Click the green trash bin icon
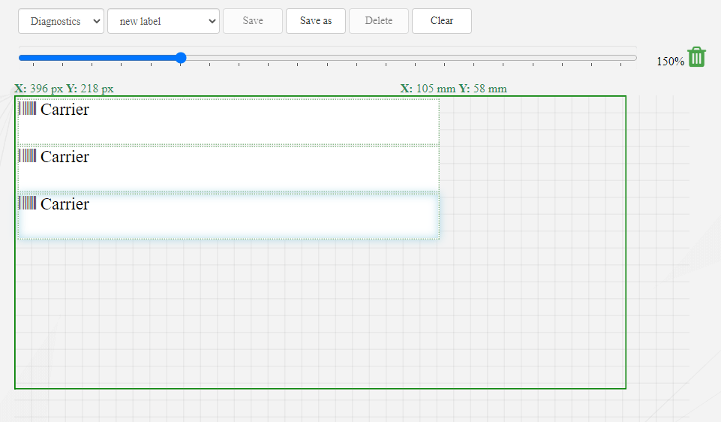 696,57
